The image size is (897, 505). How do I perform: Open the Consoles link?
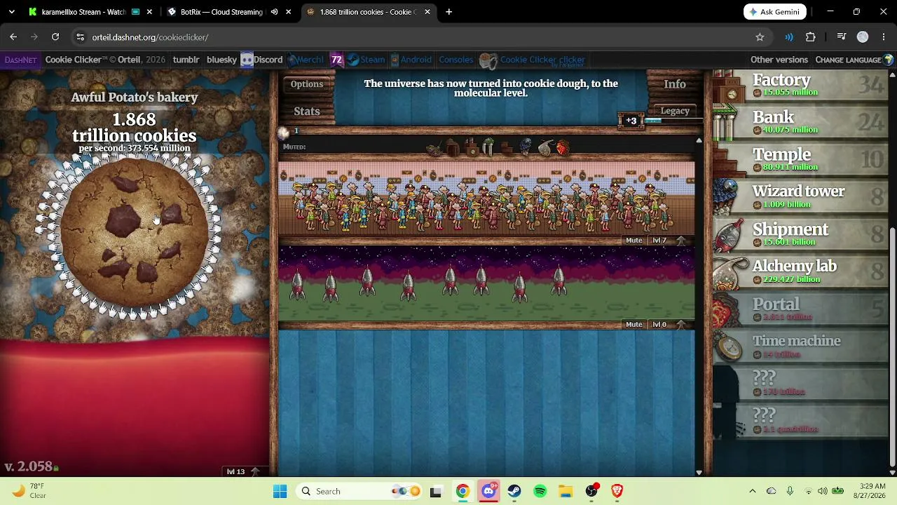tap(456, 60)
